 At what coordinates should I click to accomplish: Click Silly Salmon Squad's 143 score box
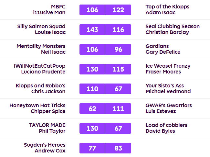pos(92,30)
